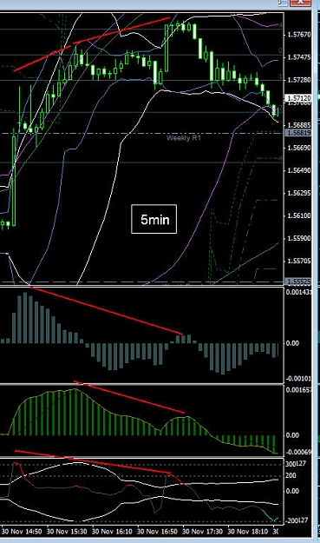Click the '30 Nov 18:10' time axis label
The height and width of the screenshot is (543, 320).
coord(248,531)
